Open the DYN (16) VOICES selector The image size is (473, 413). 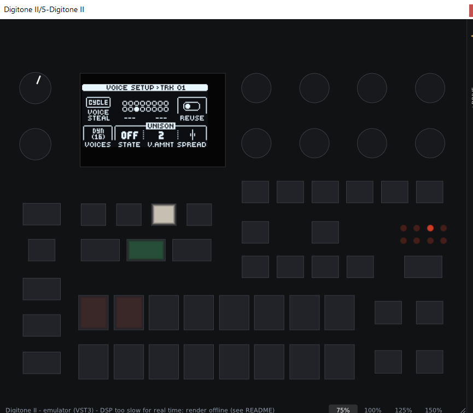[98, 133]
